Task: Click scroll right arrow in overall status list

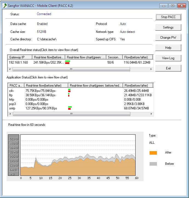Action: (x=151, y=69)
